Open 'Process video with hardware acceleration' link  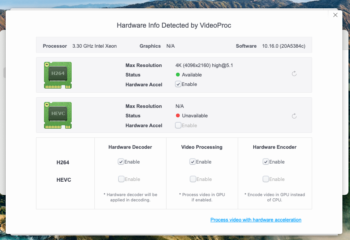(256, 220)
